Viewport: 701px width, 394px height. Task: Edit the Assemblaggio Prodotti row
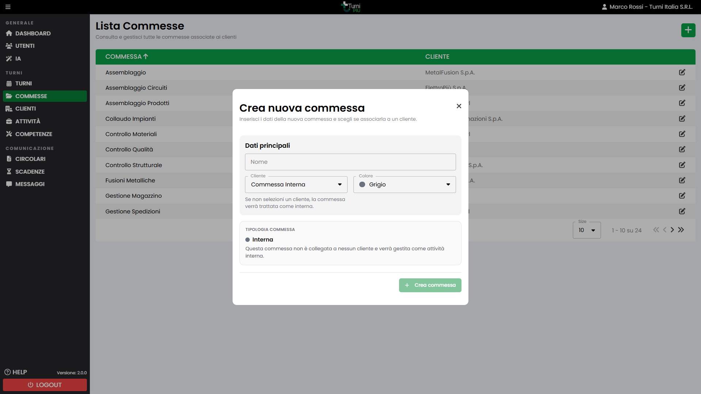pos(682,103)
